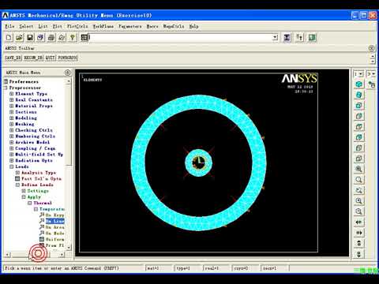Click the Box Zoom magnifier icon
Screen dimensions: 379x284
coord(358,180)
